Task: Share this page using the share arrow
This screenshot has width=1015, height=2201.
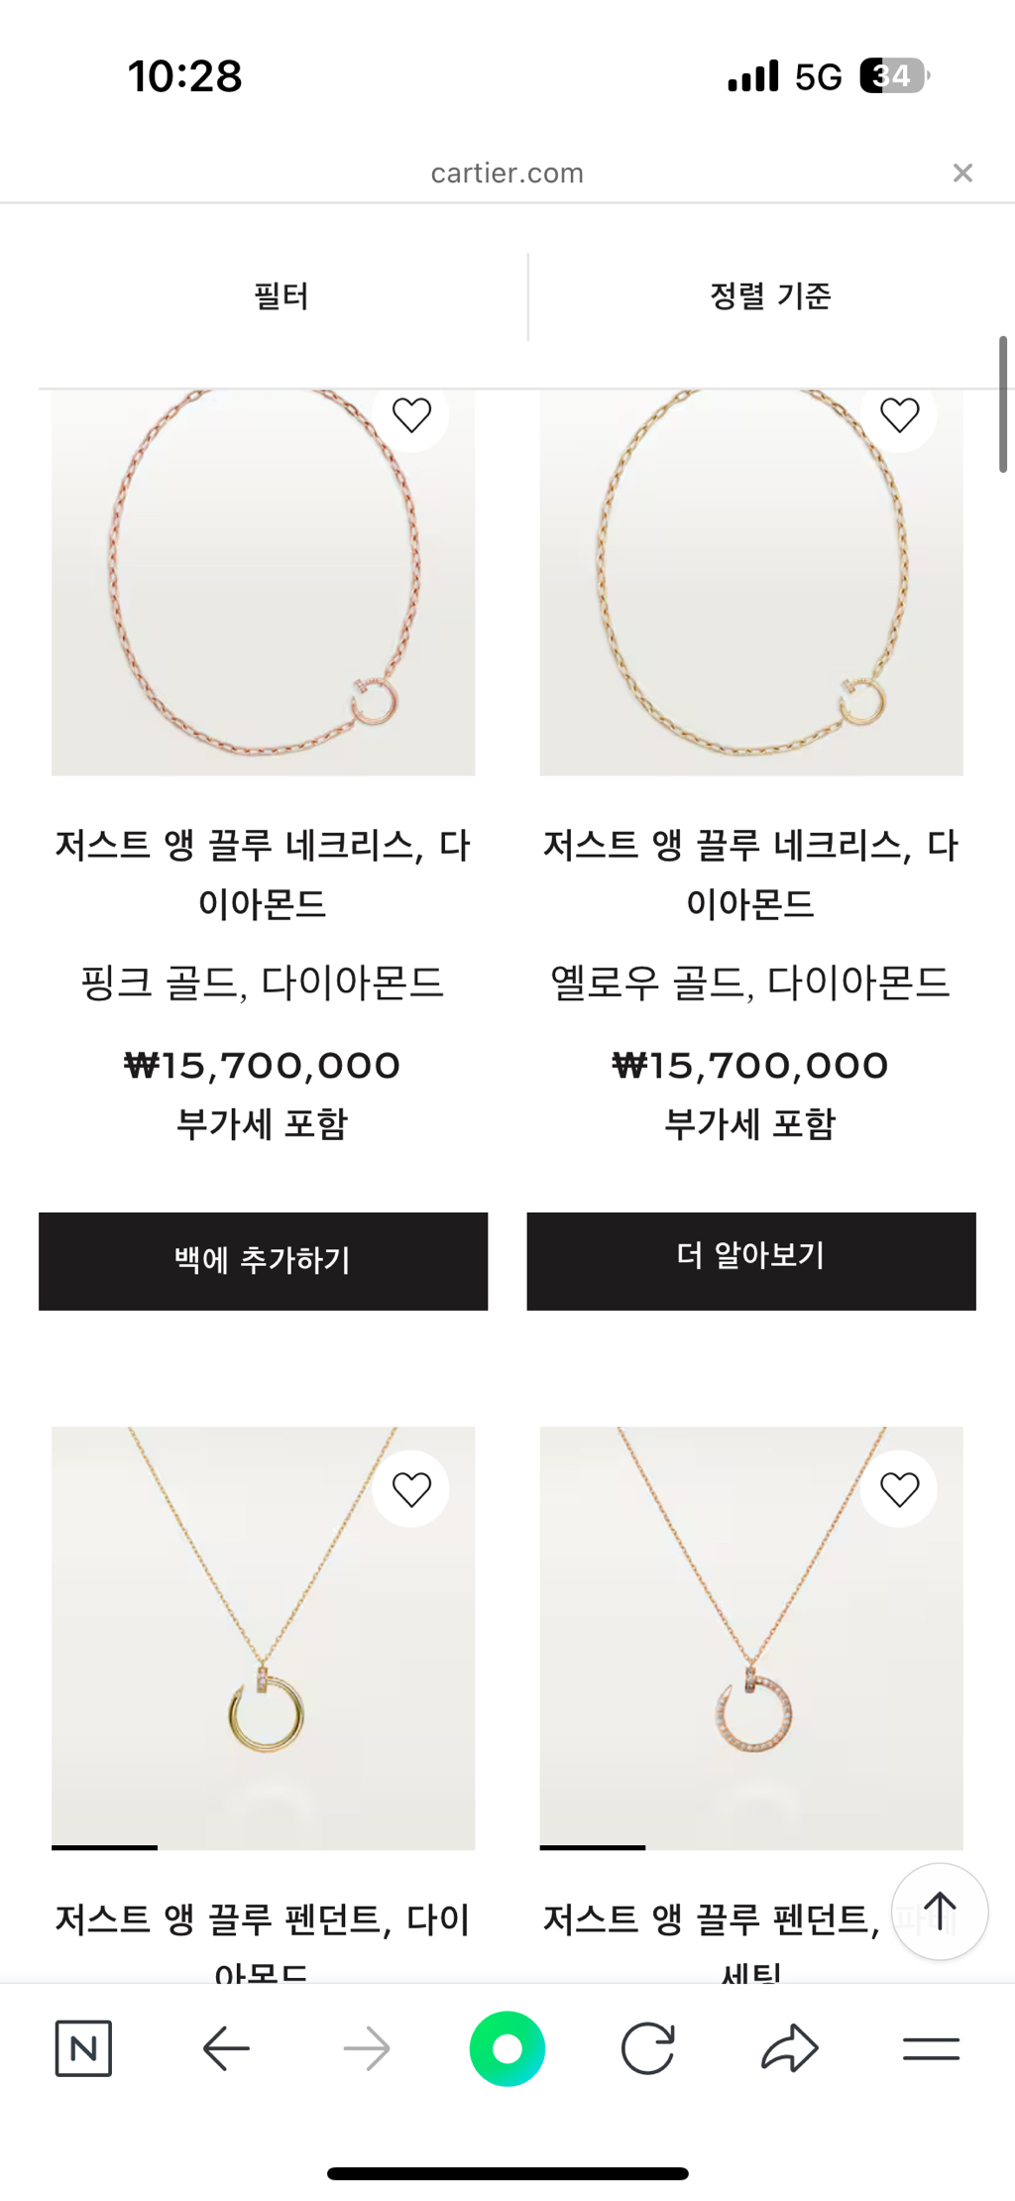Action: coord(790,2048)
